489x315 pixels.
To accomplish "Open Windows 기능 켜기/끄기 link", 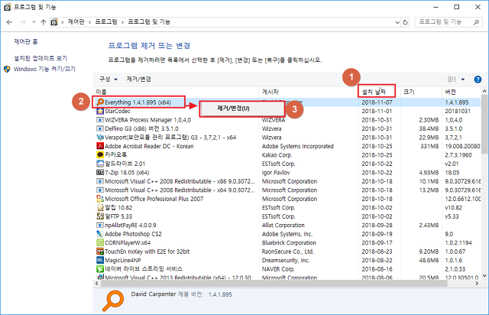I will pyautogui.click(x=44, y=69).
